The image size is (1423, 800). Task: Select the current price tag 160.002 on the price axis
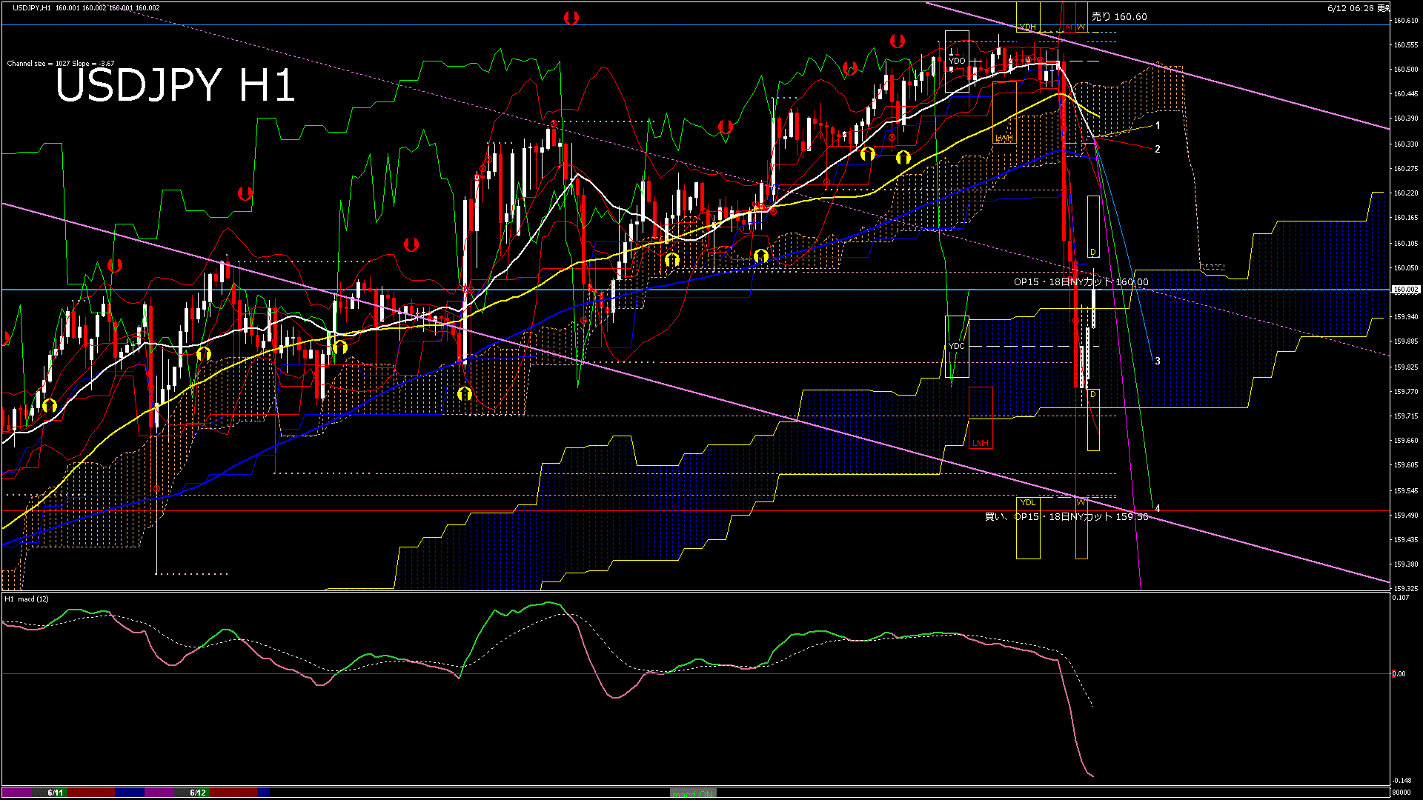pyautogui.click(x=1406, y=290)
